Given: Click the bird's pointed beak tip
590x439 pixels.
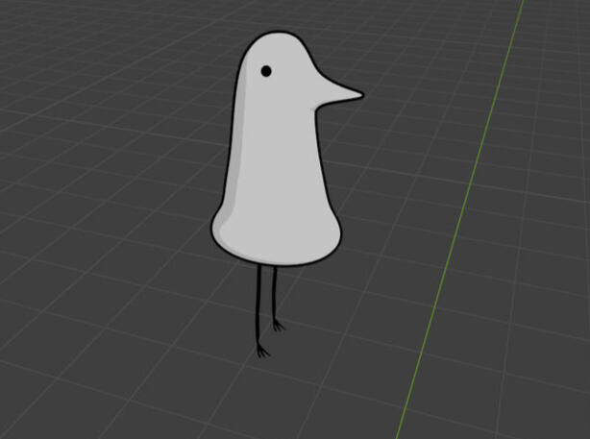Looking at the screenshot, I should [359, 95].
